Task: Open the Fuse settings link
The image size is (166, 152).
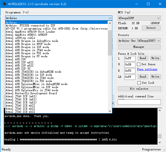Action: tap(147, 69)
